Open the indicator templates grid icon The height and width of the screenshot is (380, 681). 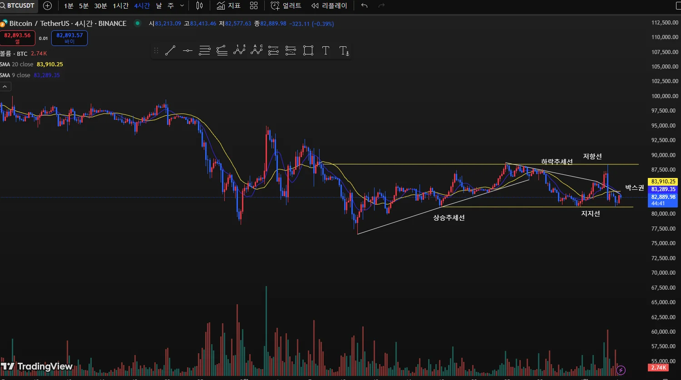[254, 6]
